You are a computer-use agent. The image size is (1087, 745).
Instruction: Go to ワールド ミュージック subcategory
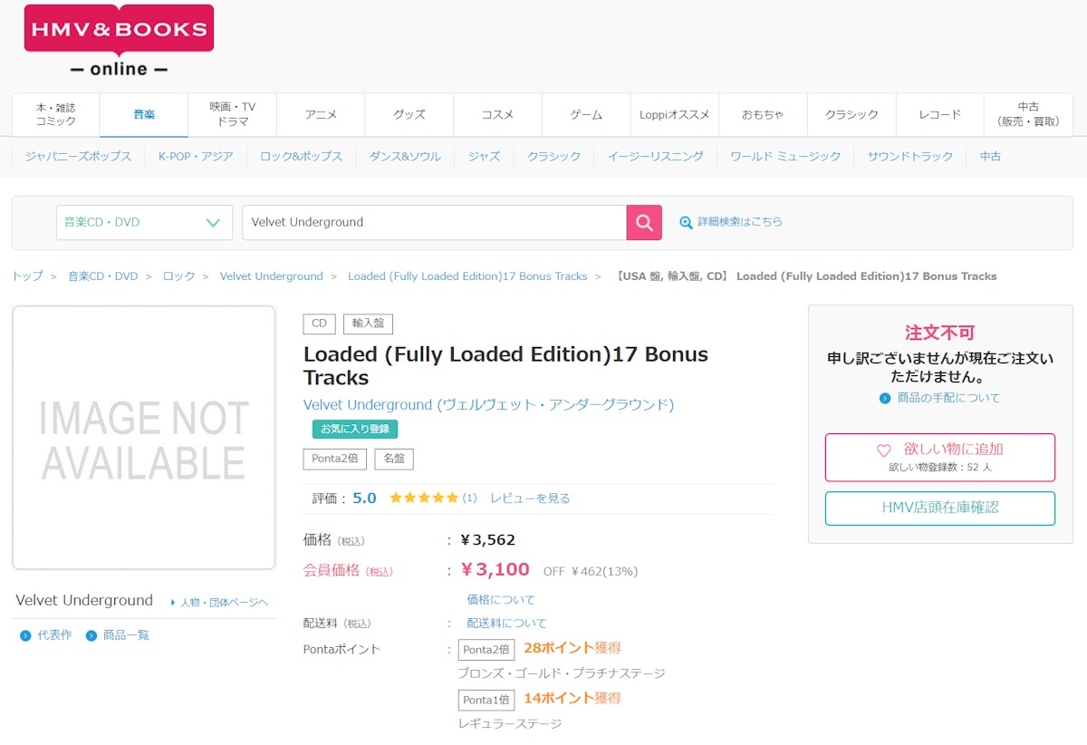pos(785,157)
